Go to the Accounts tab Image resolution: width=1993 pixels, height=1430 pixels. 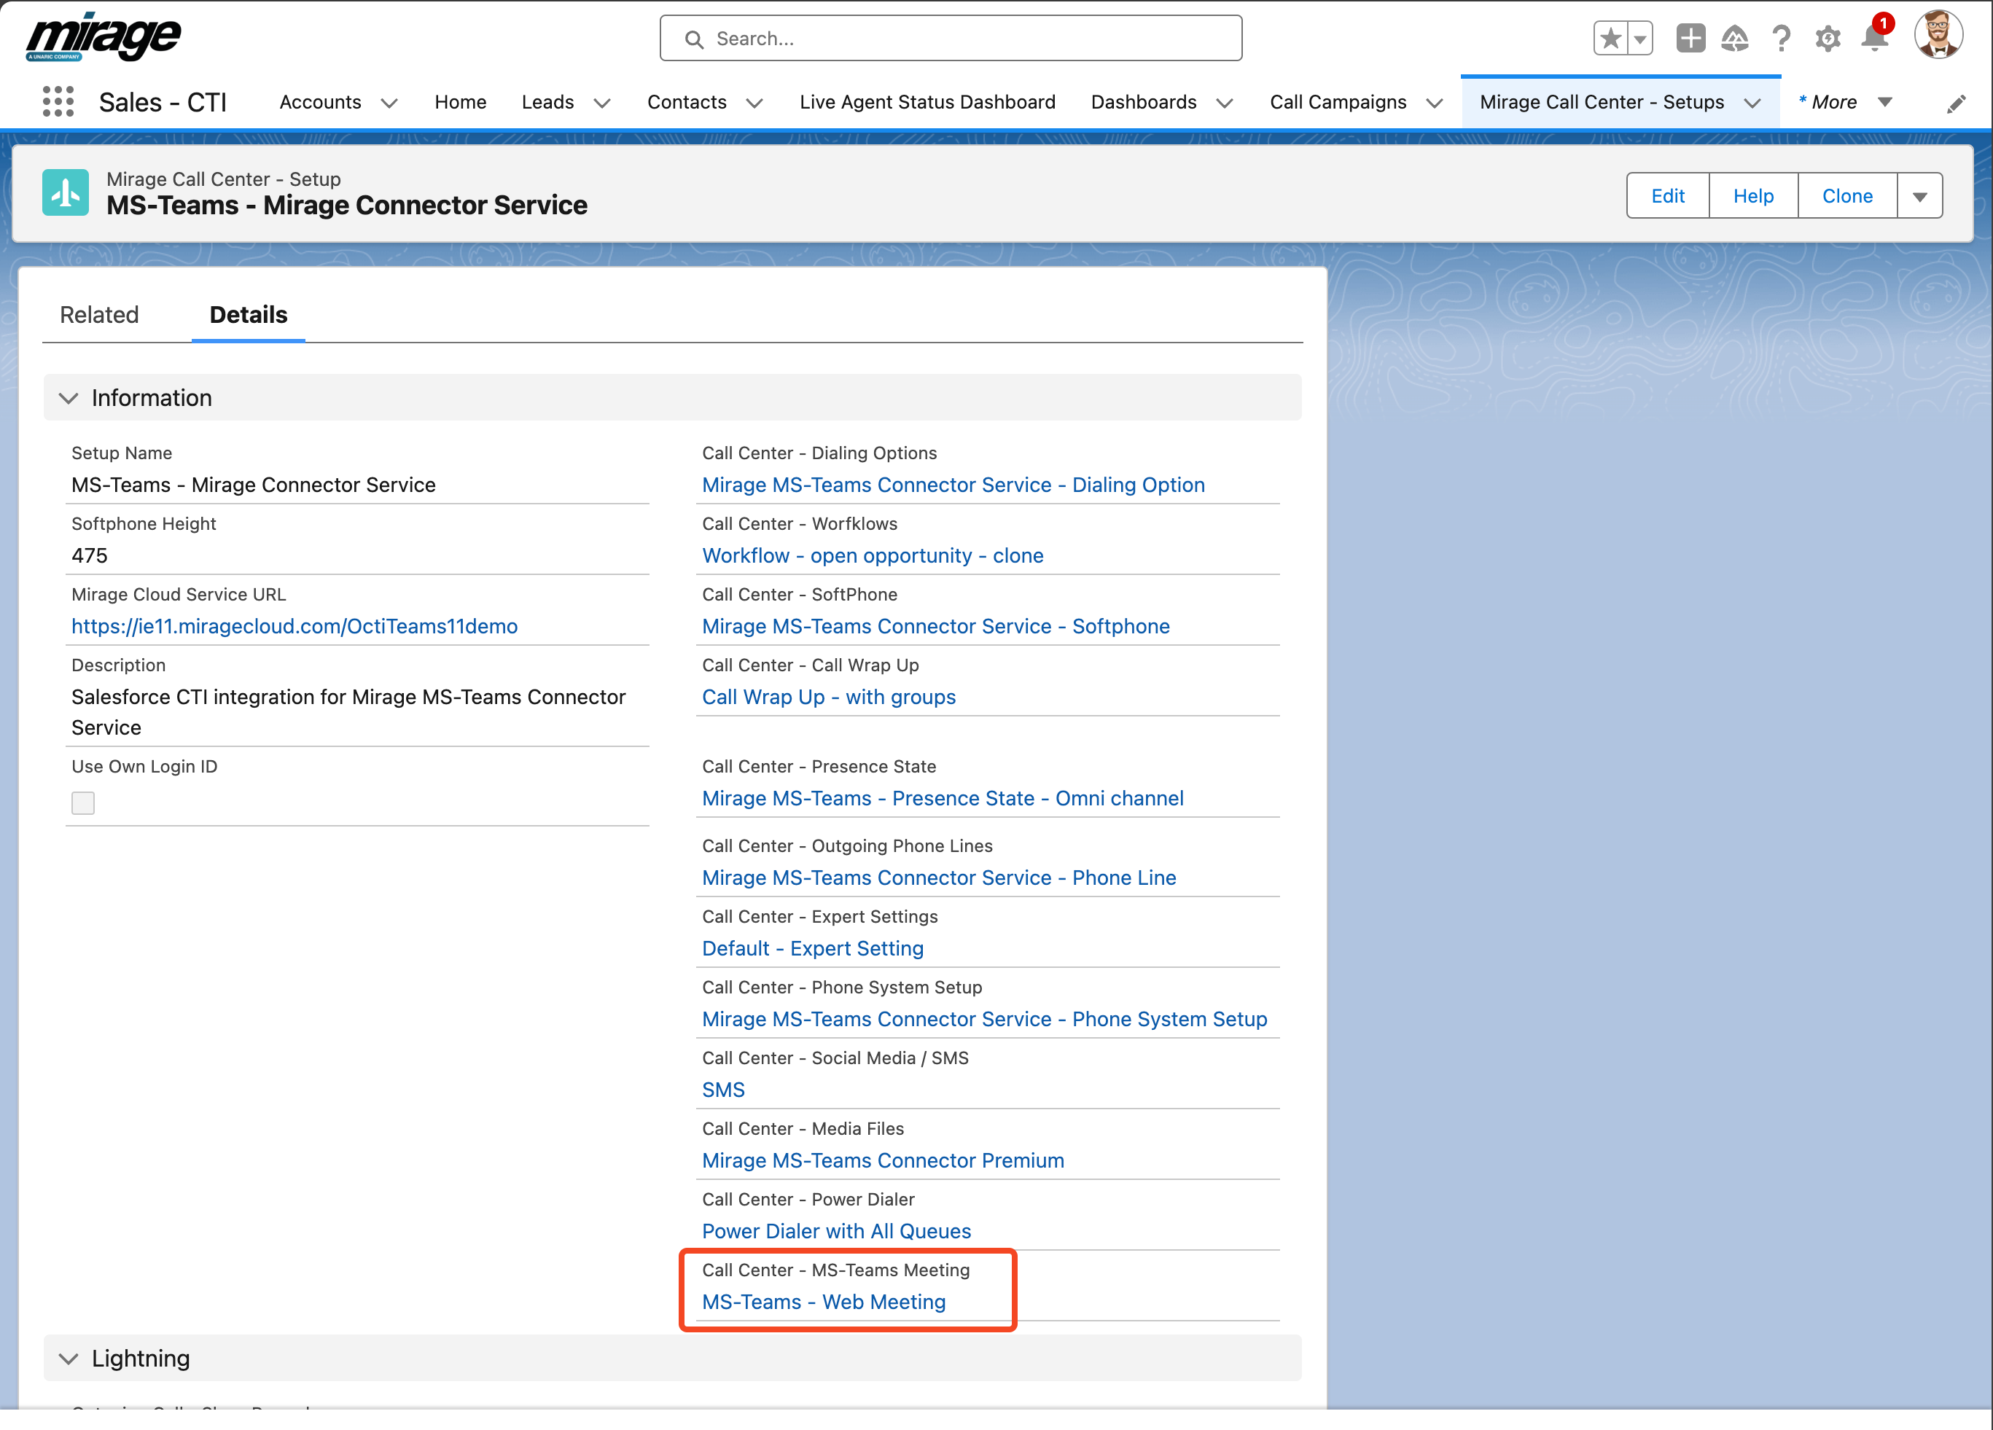pos(320,102)
